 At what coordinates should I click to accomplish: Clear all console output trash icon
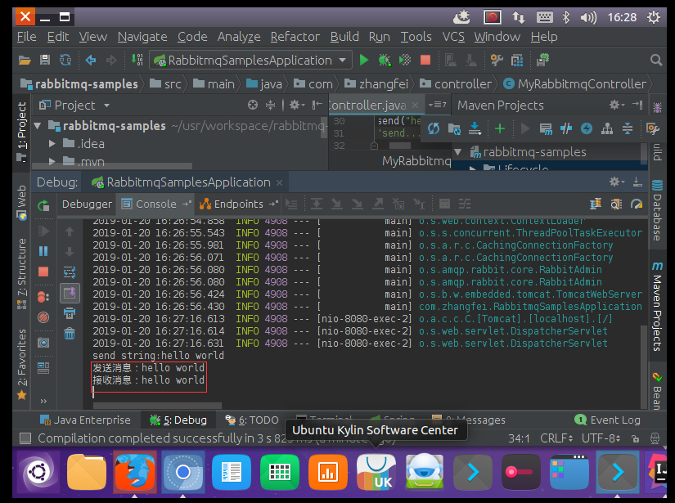[70, 334]
